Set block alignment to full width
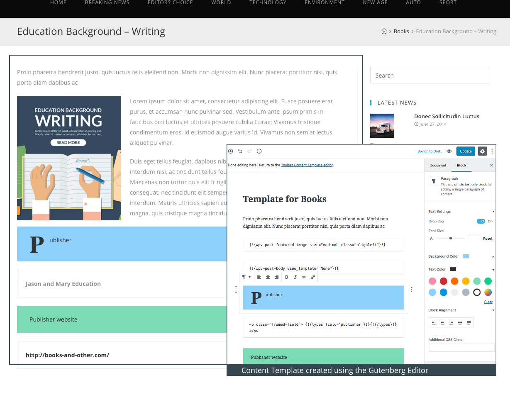The height and width of the screenshot is (395, 510). [x=469, y=322]
